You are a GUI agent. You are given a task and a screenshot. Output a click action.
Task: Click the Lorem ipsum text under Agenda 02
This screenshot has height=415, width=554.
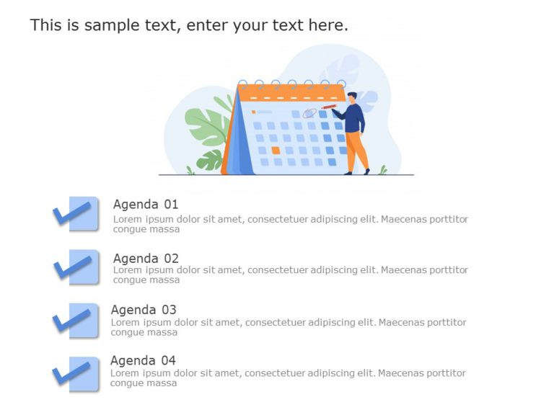pos(290,275)
